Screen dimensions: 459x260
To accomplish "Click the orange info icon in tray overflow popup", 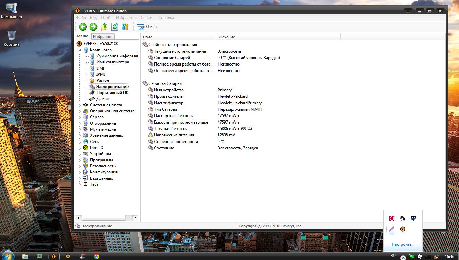I will tap(403, 229).
